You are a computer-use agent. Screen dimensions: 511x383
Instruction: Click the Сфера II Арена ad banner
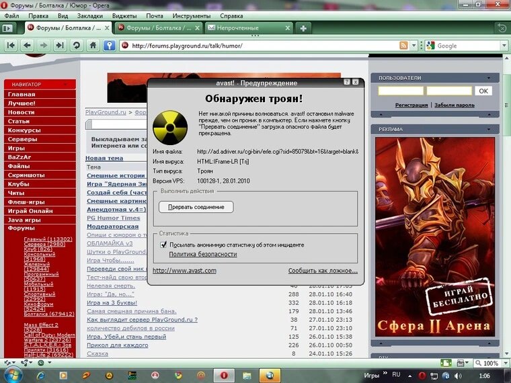tap(435, 237)
